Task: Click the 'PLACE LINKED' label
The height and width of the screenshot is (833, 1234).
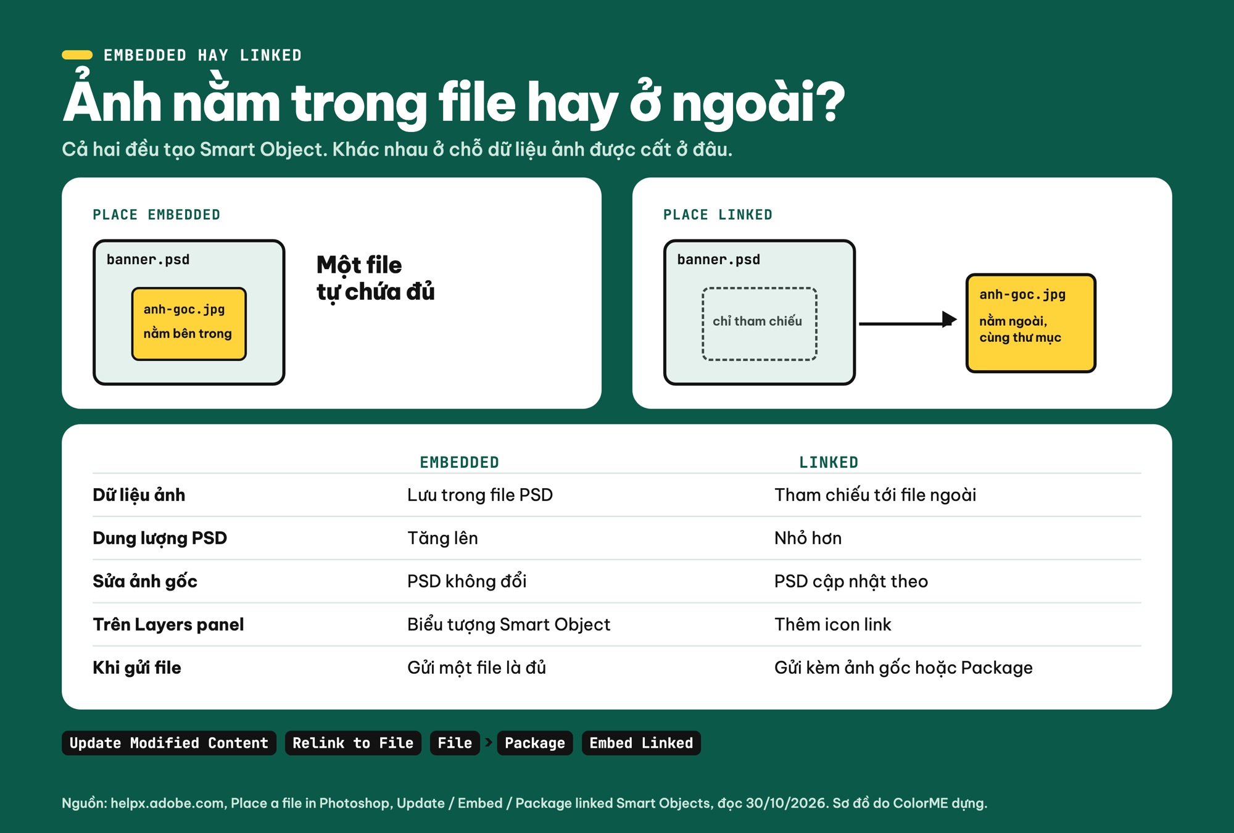Action: pyautogui.click(x=718, y=215)
